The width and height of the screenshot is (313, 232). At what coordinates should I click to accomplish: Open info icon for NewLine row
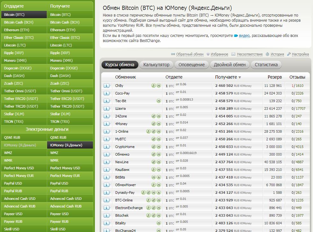(x=107, y=162)
